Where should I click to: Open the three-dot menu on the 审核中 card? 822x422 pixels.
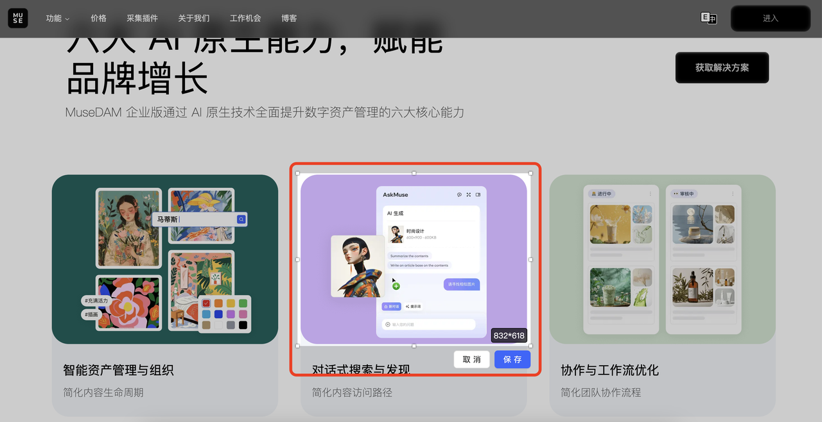(x=732, y=193)
